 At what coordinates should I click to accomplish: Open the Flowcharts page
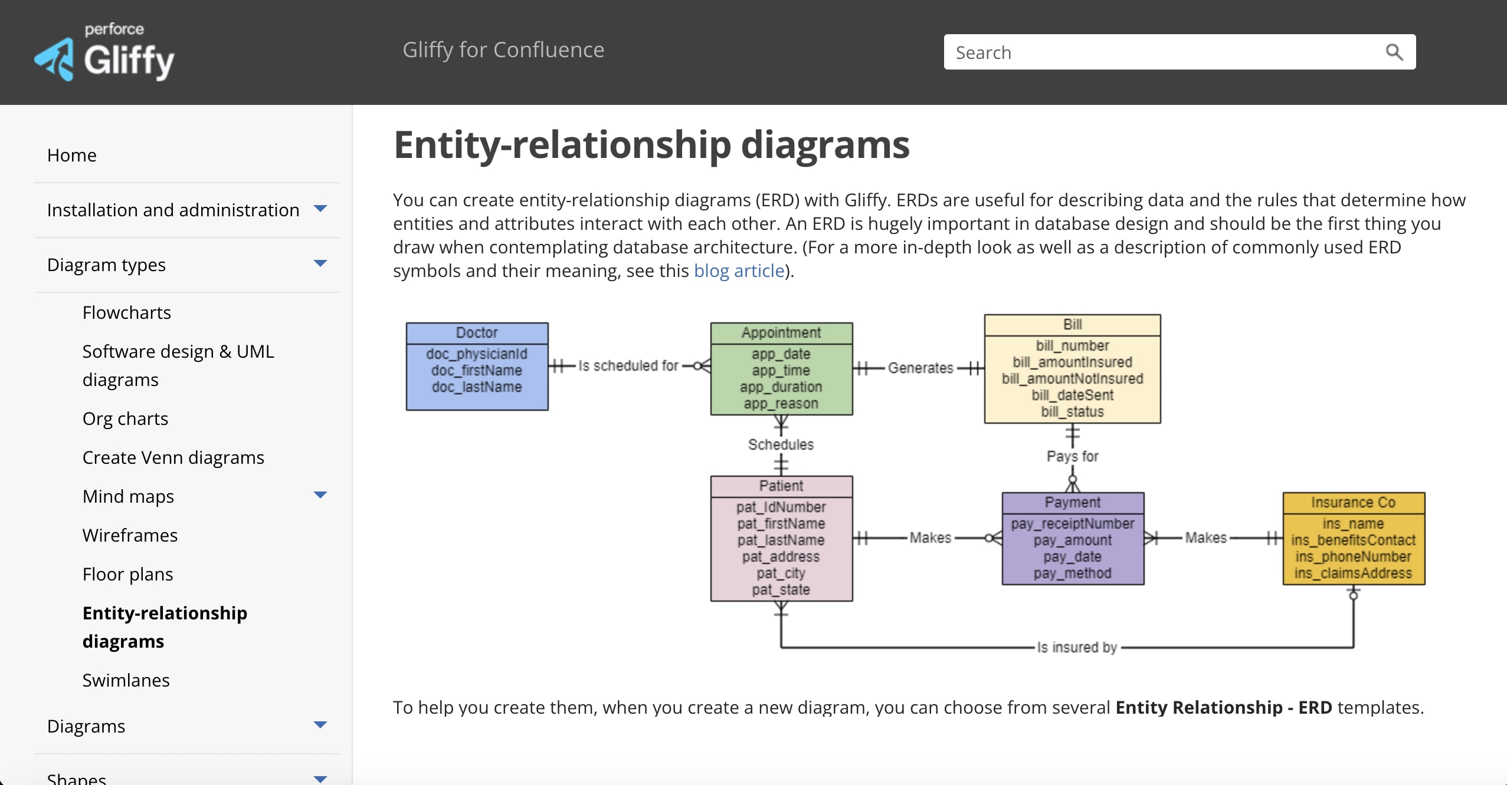pyautogui.click(x=126, y=312)
